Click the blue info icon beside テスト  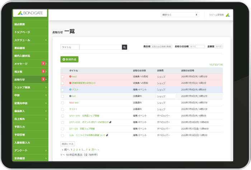click(x=70, y=89)
